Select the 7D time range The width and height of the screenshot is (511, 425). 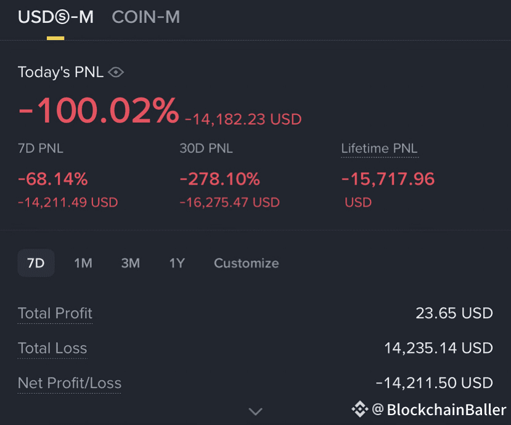(36, 263)
